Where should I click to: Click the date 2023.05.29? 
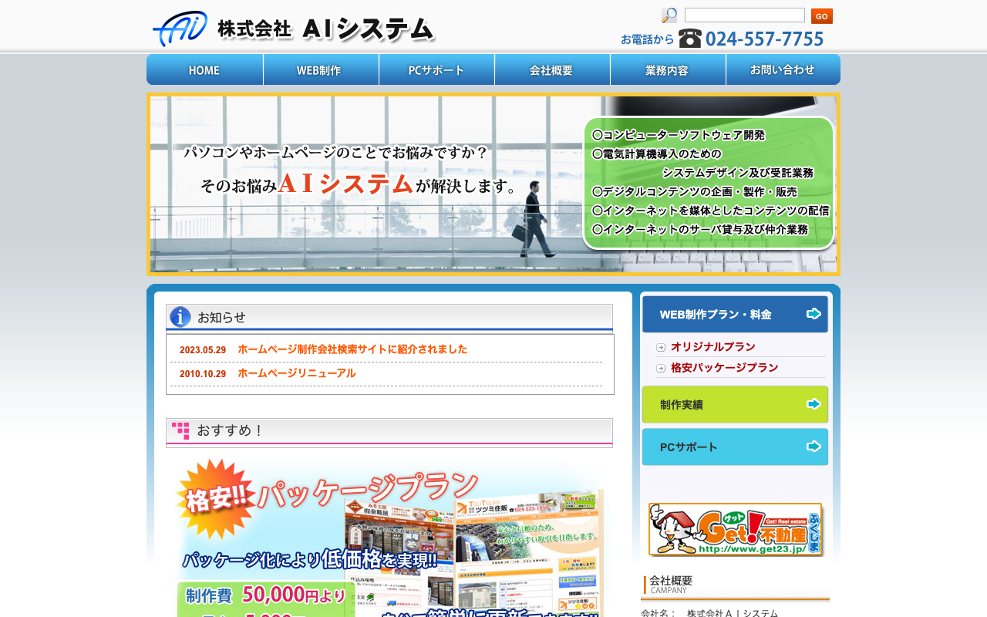tap(203, 350)
